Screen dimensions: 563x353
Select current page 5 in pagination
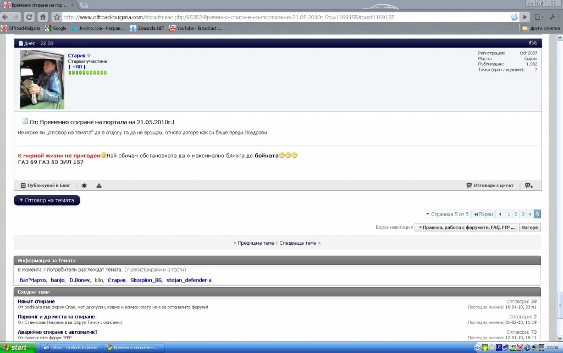tap(537, 214)
